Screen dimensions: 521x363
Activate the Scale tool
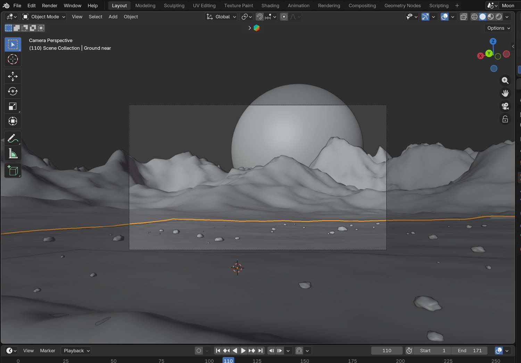13,106
